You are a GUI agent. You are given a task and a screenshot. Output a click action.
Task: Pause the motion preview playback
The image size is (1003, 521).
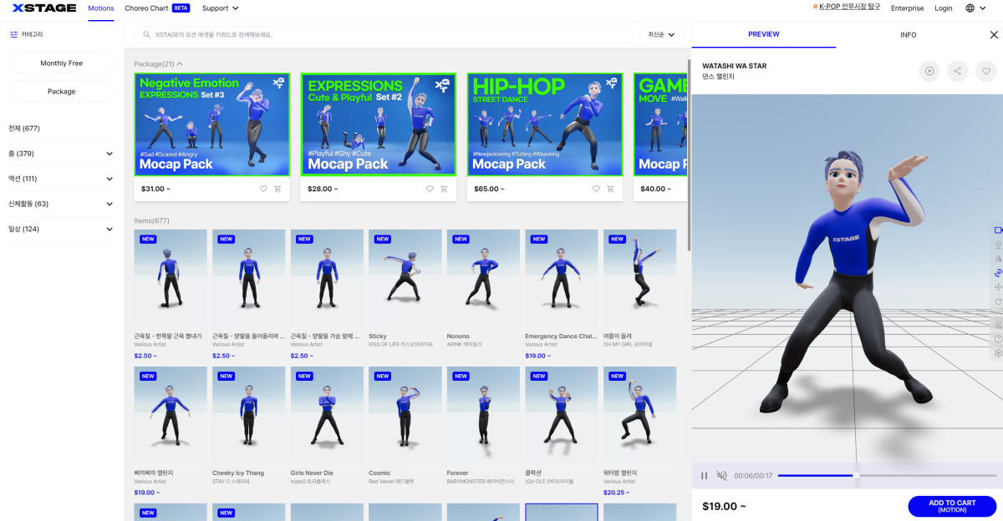[704, 476]
